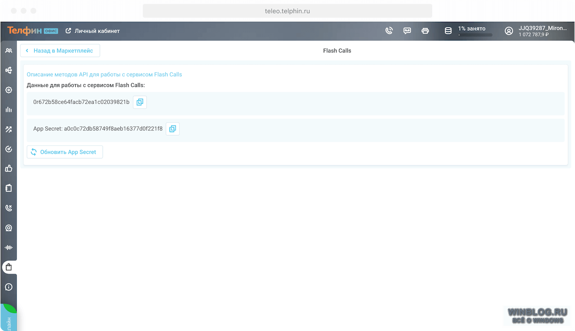Open the chat messages icon in header

[x=407, y=31]
